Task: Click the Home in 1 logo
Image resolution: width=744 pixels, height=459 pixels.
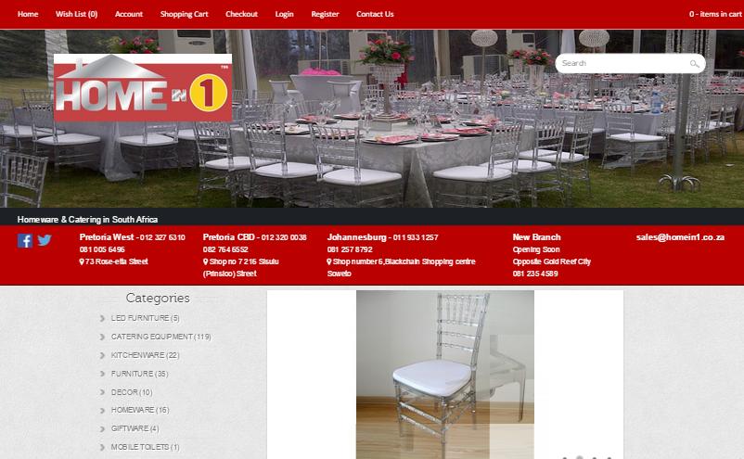Action: coord(143,87)
